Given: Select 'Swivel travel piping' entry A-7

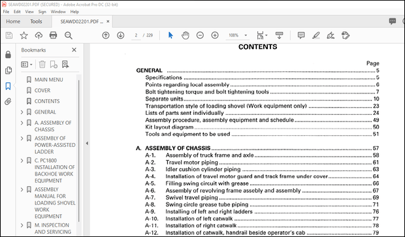Looking at the screenshot, I should (x=262, y=197).
